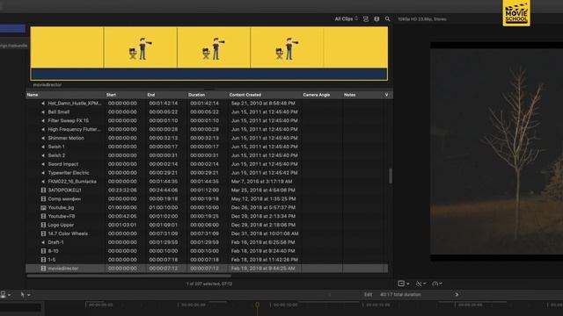Click the Start value 00:23:32:06 cell

coord(122,190)
